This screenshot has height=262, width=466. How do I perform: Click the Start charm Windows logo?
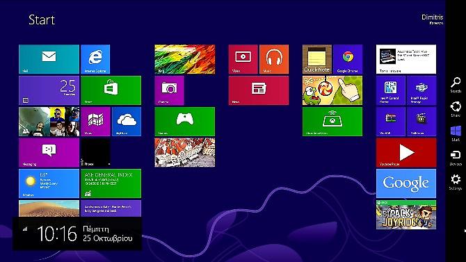[456, 133]
